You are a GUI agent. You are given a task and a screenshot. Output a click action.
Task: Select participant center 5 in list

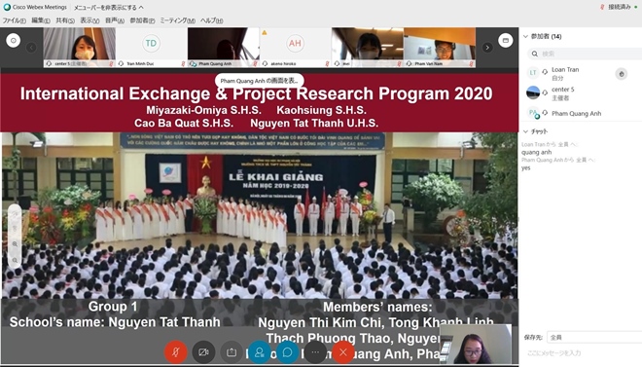(582, 93)
